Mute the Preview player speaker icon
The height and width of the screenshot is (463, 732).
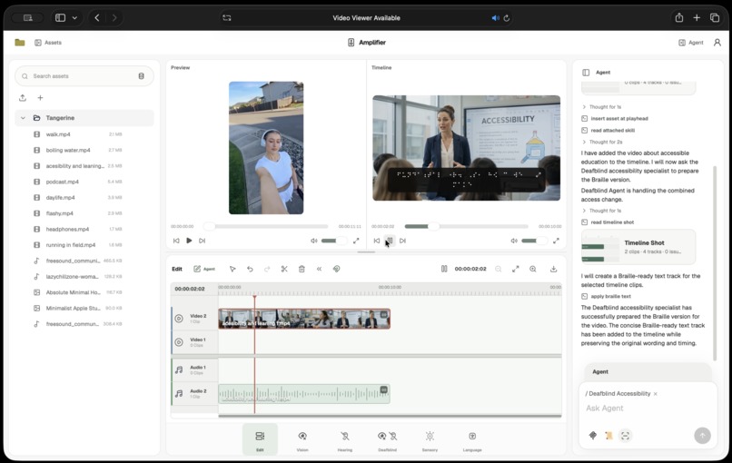314,241
